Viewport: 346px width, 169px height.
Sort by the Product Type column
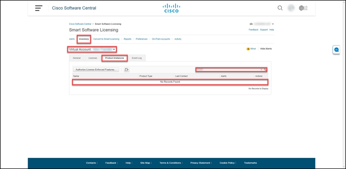point(145,76)
